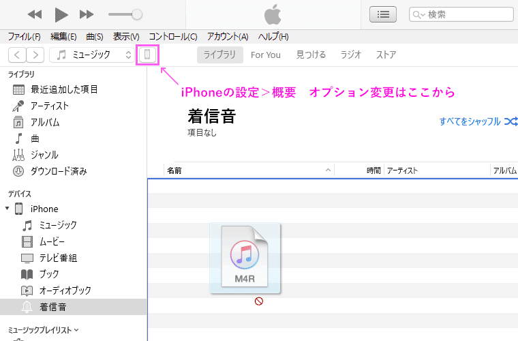This screenshot has width=518, height=341.
Task: Click the iPhone device button in toolbar
Action: pos(147,55)
